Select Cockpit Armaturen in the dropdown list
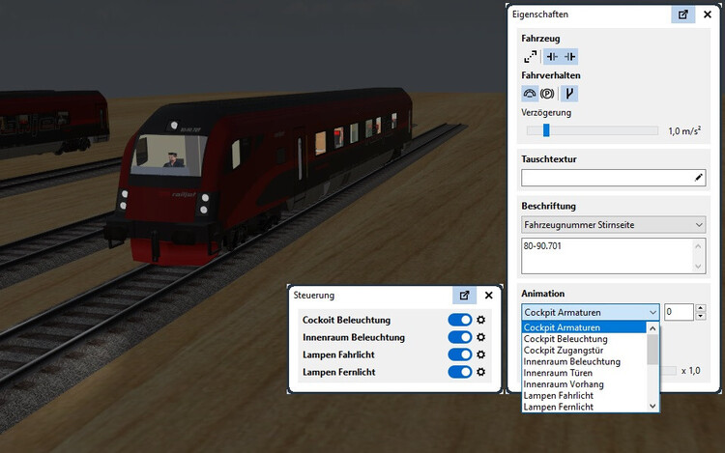 click(x=585, y=327)
